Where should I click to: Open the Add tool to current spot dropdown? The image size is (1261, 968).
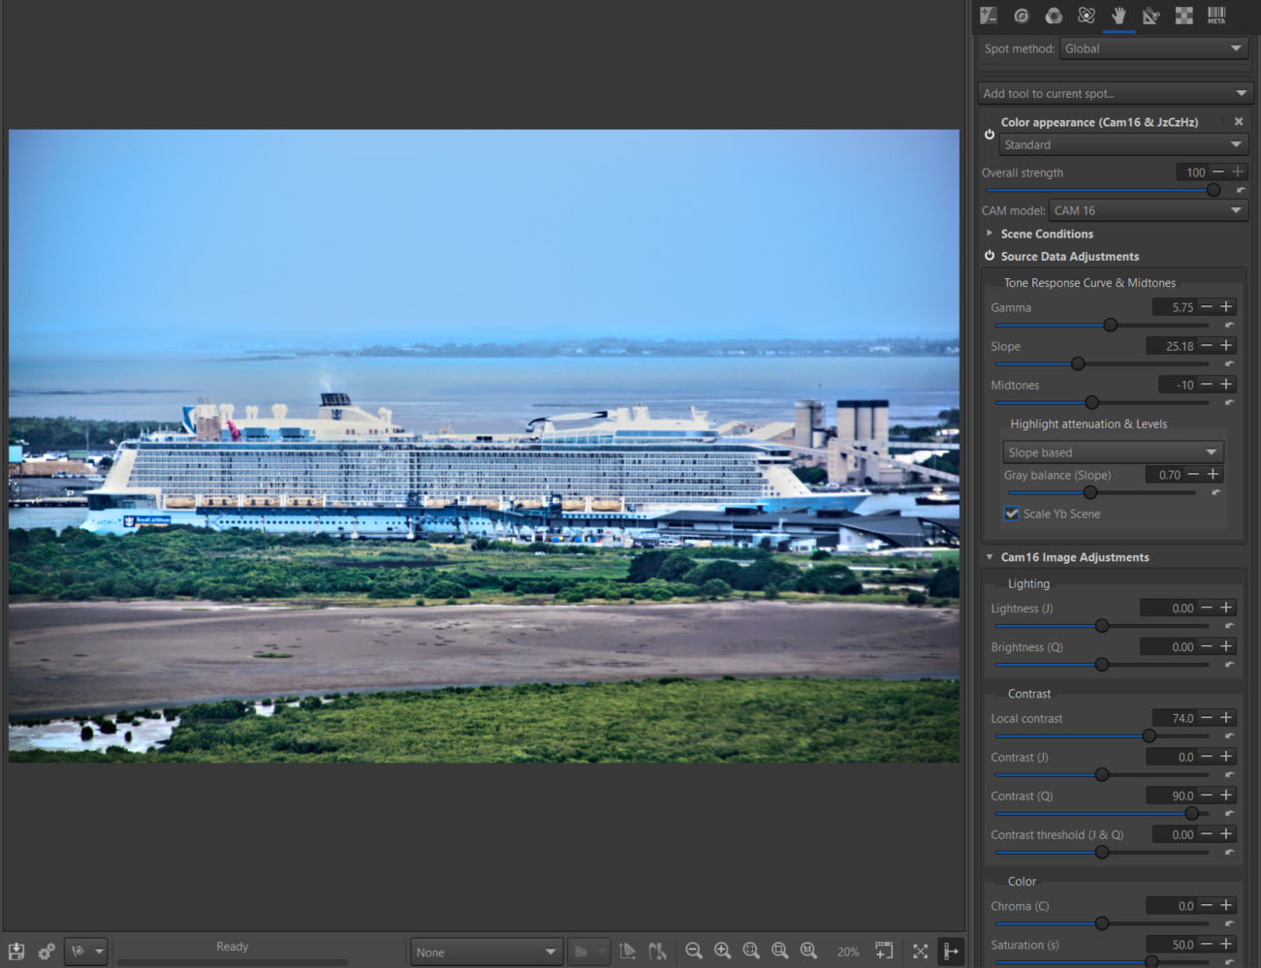coord(1114,93)
